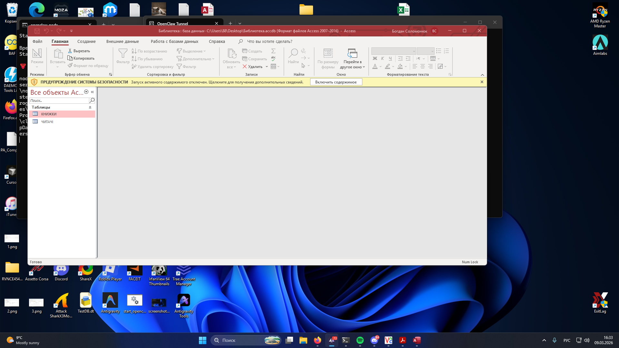Toggle Bold (Ж) formatting
619x348 pixels.
point(375,59)
